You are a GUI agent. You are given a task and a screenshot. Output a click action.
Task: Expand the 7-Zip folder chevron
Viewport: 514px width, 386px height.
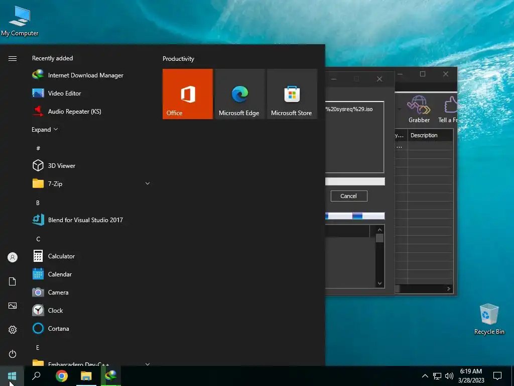148,183
